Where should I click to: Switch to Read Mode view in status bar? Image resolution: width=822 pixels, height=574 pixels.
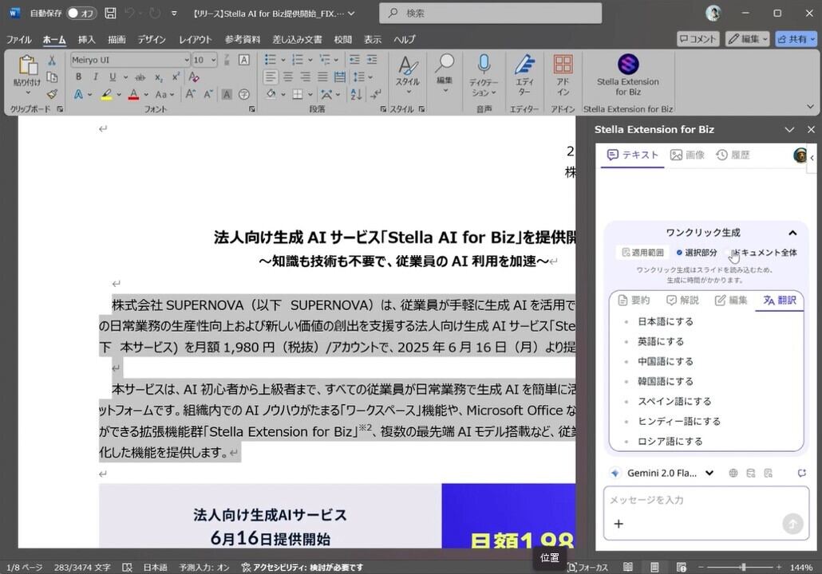(627, 567)
